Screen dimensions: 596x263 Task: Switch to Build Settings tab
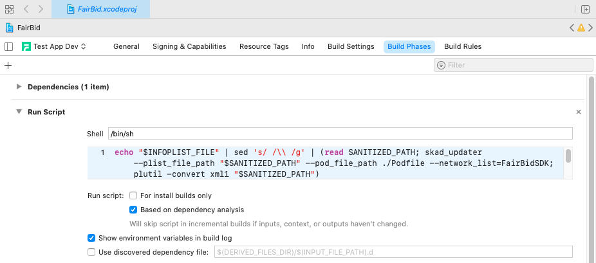tap(351, 47)
